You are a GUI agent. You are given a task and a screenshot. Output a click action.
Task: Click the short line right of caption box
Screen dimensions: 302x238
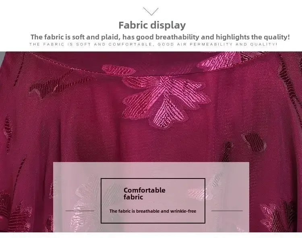click(227, 211)
